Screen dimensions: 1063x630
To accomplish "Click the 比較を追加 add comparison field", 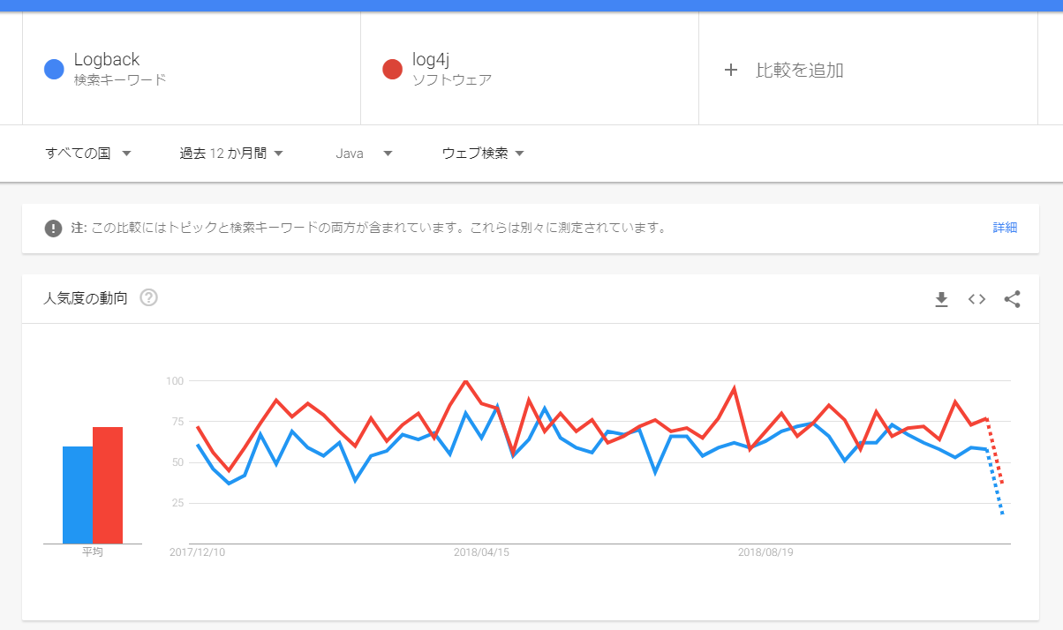I will click(x=868, y=69).
